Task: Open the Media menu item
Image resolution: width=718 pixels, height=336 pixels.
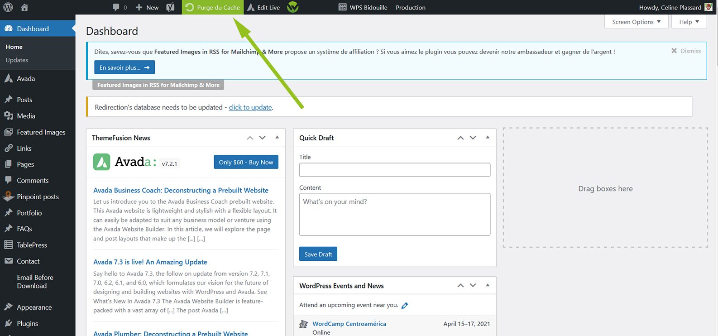Action: 26,116
